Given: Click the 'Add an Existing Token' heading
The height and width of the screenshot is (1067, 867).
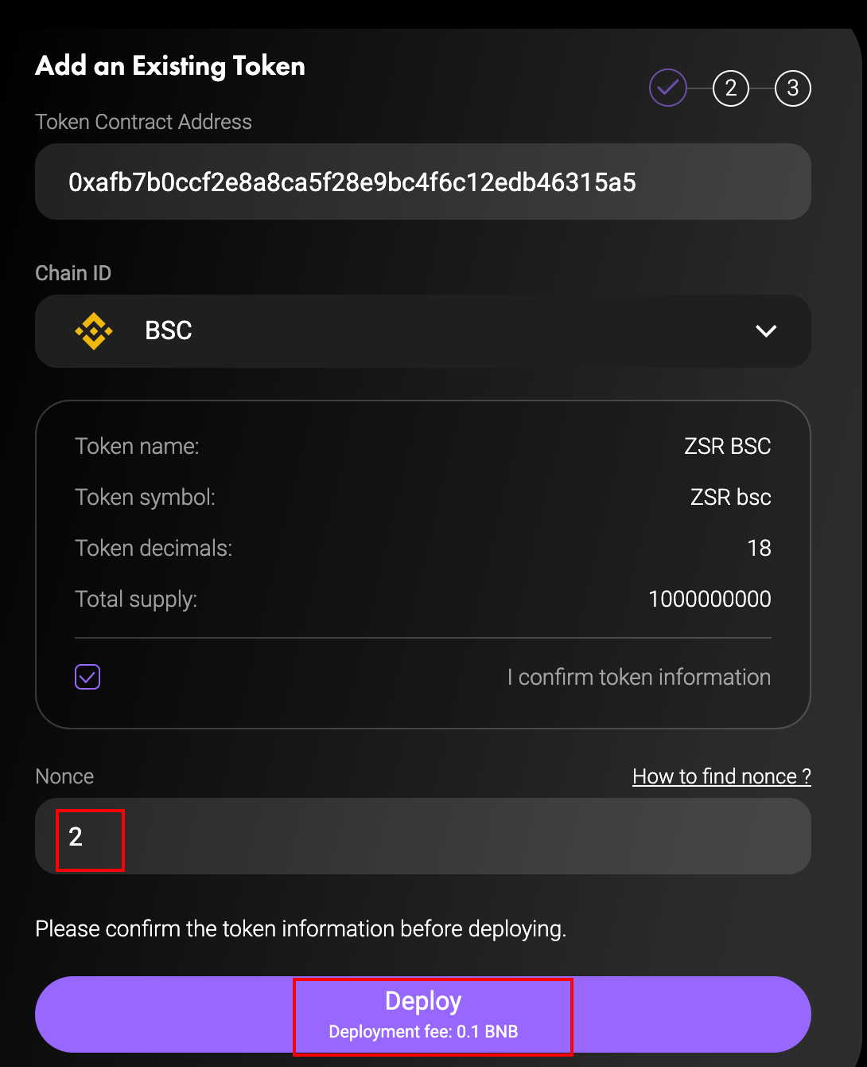Looking at the screenshot, I should (170, 66).
